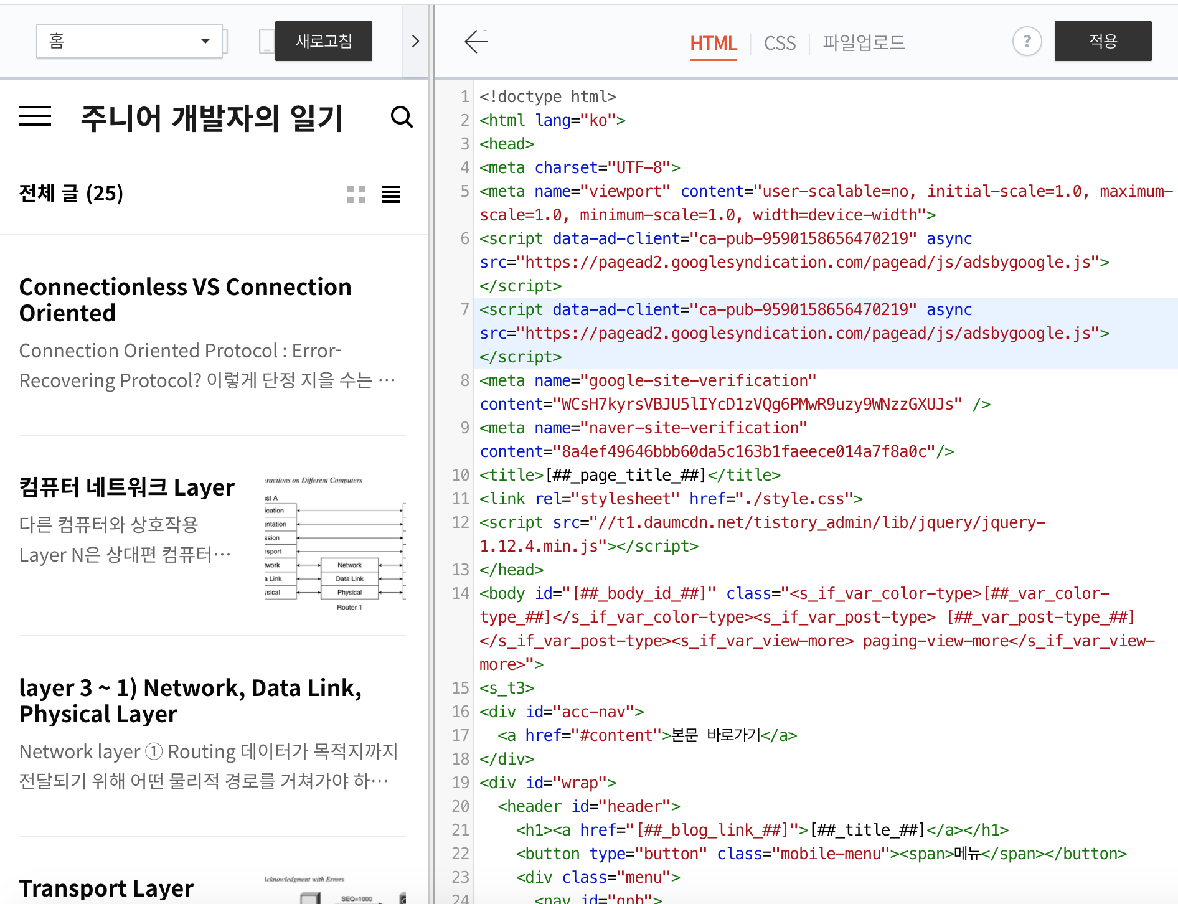This screenshot has height=904, width=1178.
Task: Click the Connection Oriented Protocol excerpt text
Action: [207, 365]
